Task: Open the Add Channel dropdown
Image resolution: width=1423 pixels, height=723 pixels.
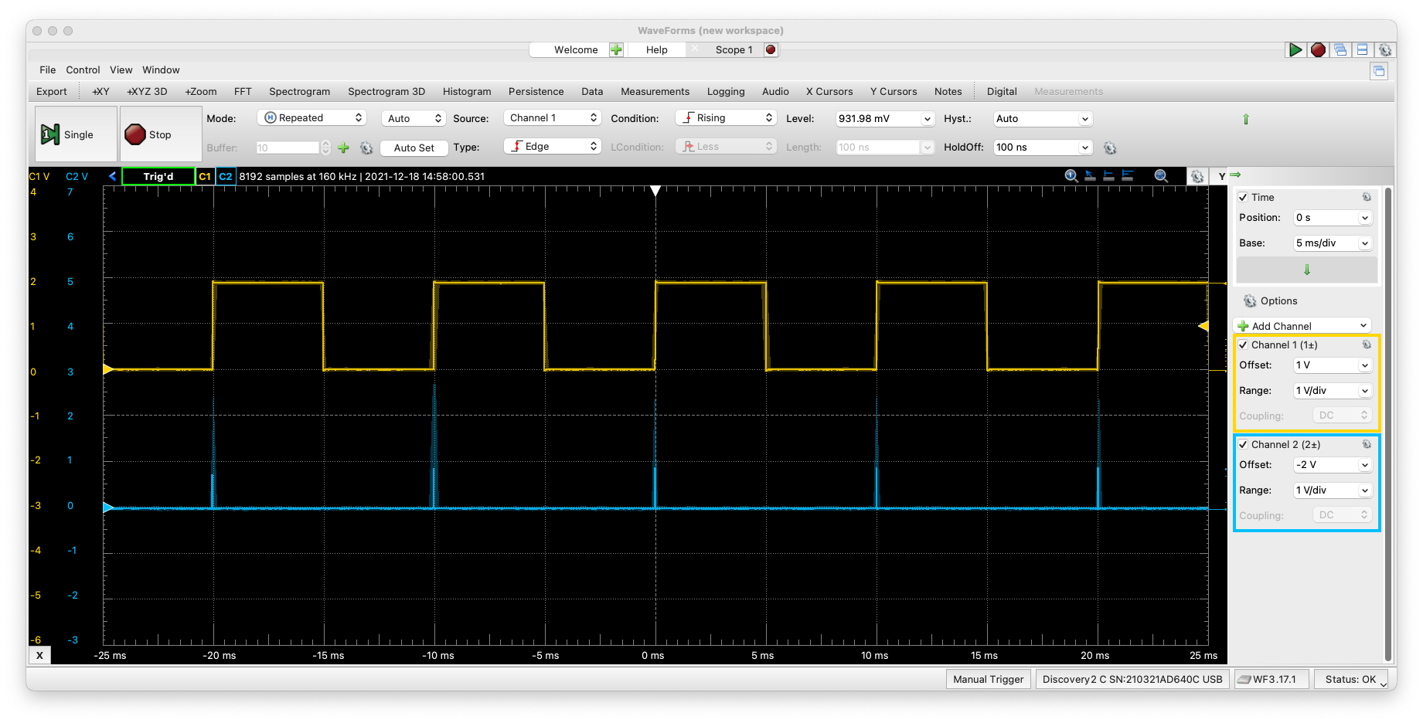Action: [1303, 326]
